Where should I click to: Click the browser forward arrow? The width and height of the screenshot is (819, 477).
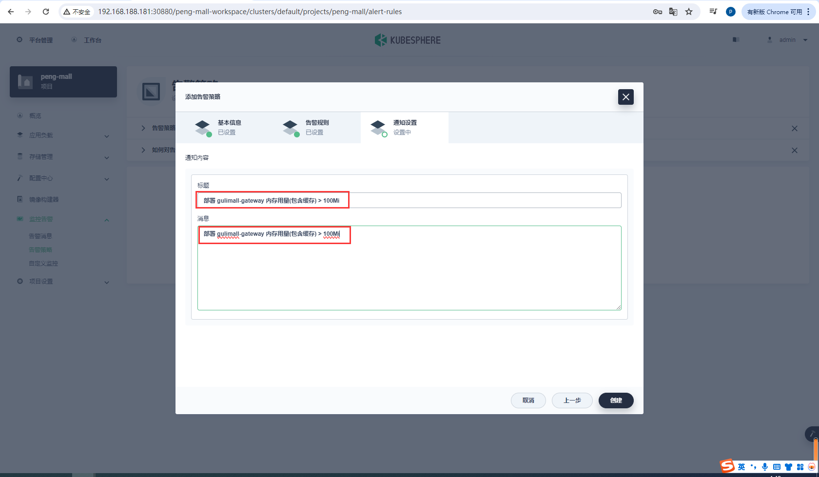coord(28,12)
